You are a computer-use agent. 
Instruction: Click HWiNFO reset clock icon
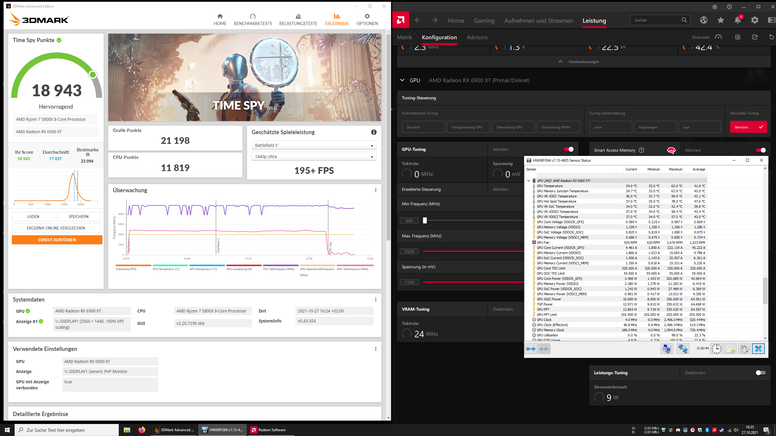tap(717, 349)
